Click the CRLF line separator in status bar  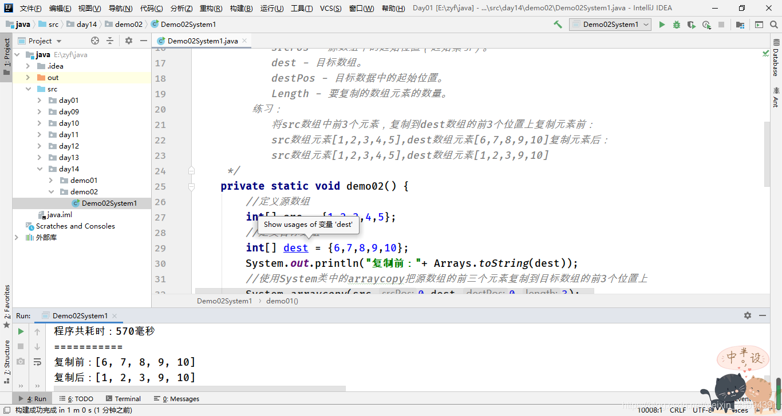pos(678,410)
